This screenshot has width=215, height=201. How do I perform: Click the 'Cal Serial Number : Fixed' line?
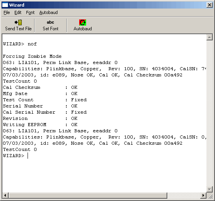point(45,112)
